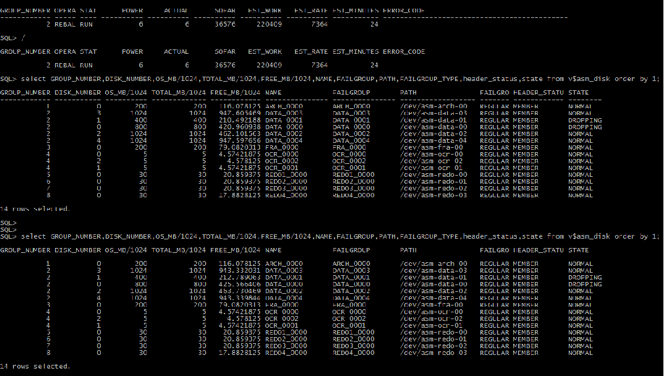Click DROPPING in the row with 210.492188
Image resolution: width=664 pixels, height=376 pixels.
(x=585, y=120)
